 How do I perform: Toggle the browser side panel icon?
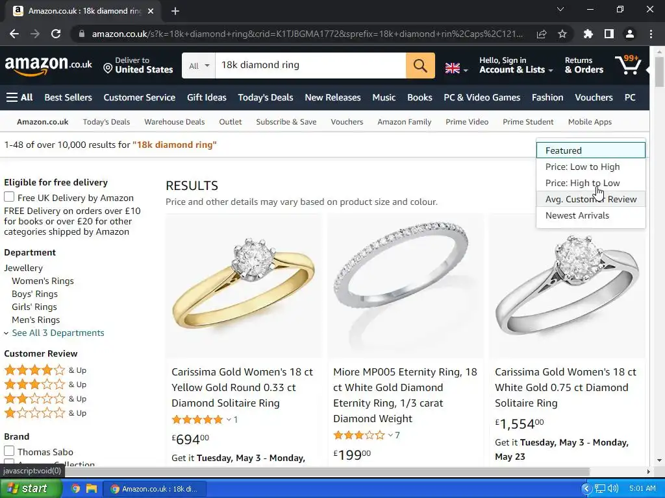[x=609, y=34]
